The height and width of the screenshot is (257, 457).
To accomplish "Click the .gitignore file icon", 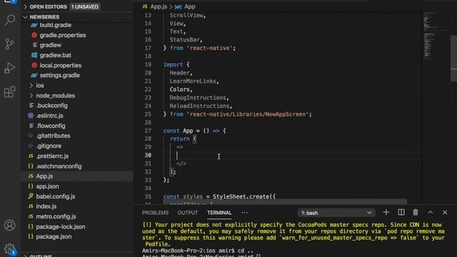I will (x=31, y=146).
